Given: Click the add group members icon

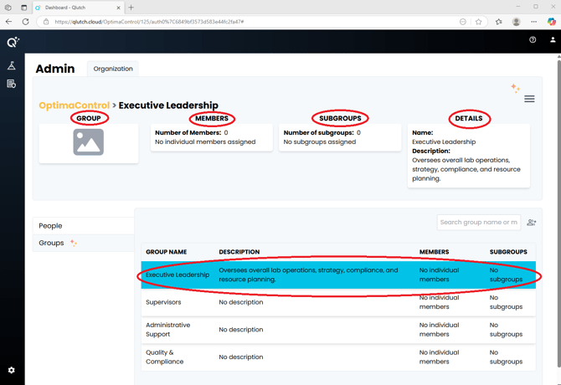Looking at the screenshot, I should [x=532, y=223].
